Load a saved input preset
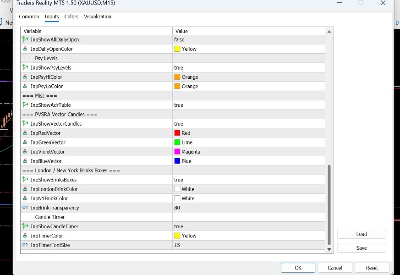This screenshot has width=400, height=275. tap(362, 234)
